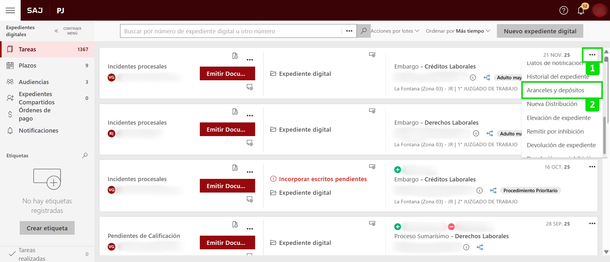The height and width of the screenshot is (262, 610).
Task: Click the red minus badge on the Proceso Sumarísimo task
Action: (451, 227)
